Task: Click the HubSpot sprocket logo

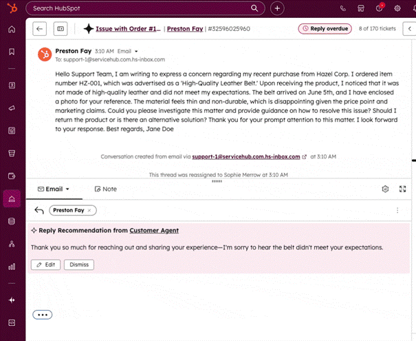Action: tap(12, 8)
